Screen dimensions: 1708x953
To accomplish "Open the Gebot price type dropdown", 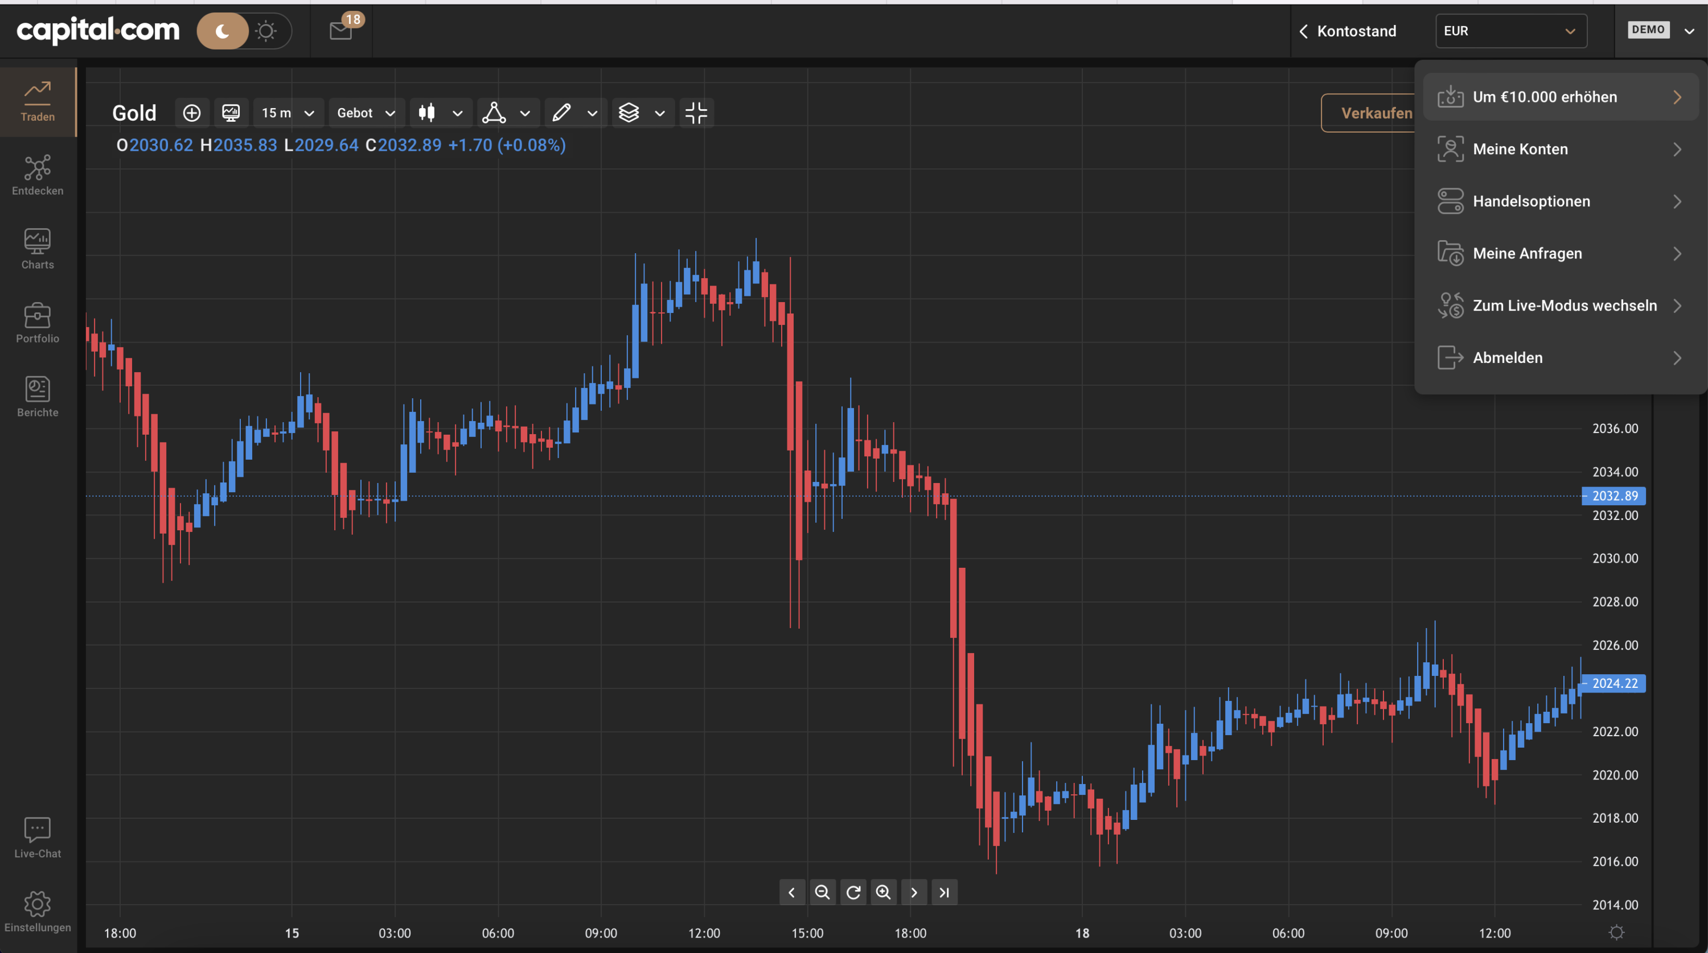I will (x=366, y=113).
